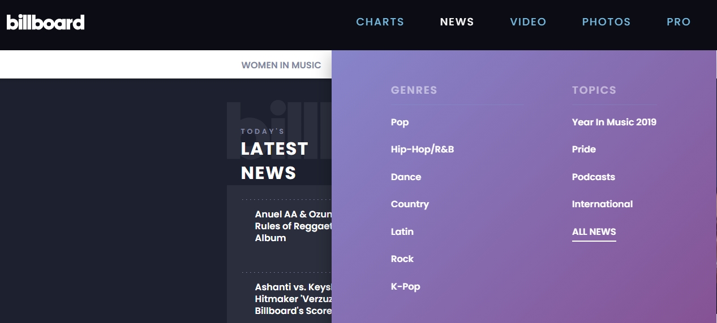Open the Rock genre news
Viewport: 717px width, 323px height.
(x=402, y=259)
